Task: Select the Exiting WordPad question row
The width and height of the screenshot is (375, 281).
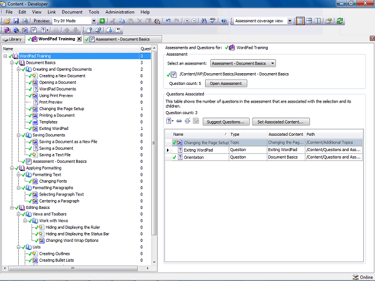Action: click(264, 150)
